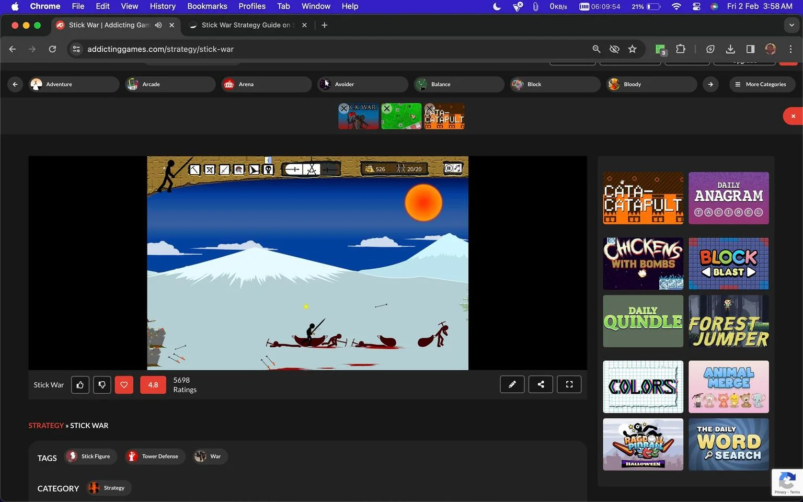Open the zoom indicator in address bar
Viewport: 803px width, 502px height.
point(596,49)
